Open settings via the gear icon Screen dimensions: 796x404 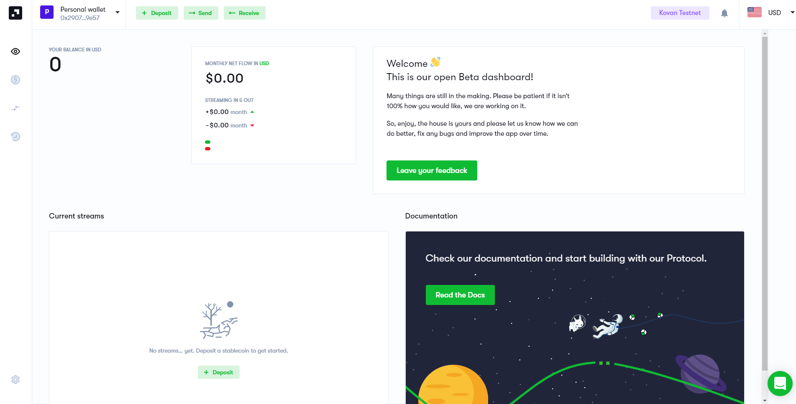coord(15,379)
